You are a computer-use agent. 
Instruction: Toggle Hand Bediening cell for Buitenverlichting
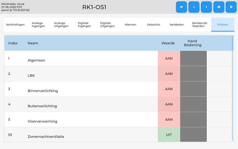pyautogui.click(x=193, y=104)
